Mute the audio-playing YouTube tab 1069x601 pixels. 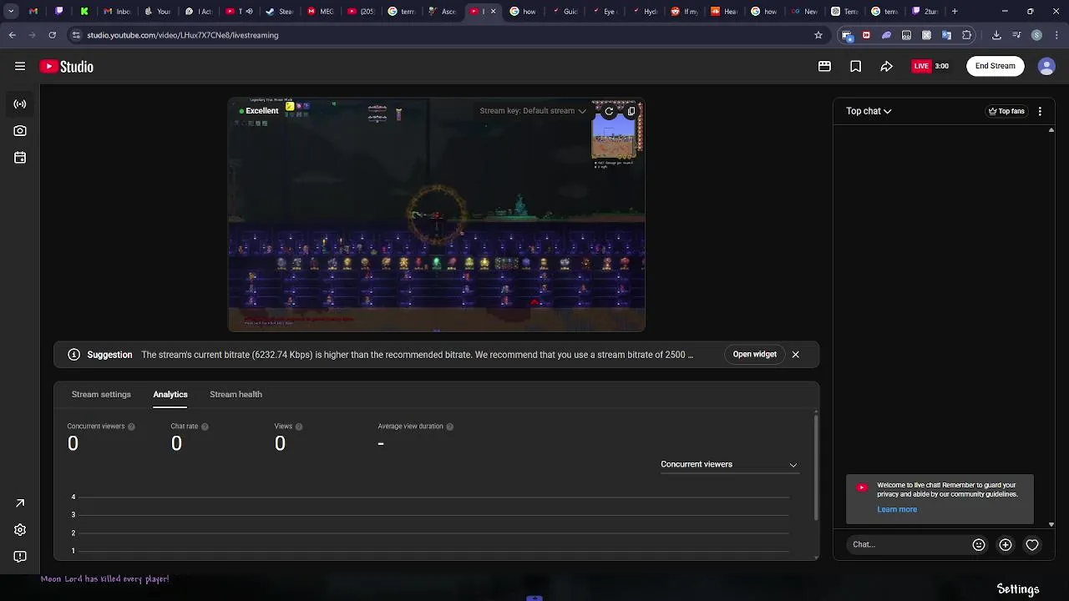pos(249,12)
